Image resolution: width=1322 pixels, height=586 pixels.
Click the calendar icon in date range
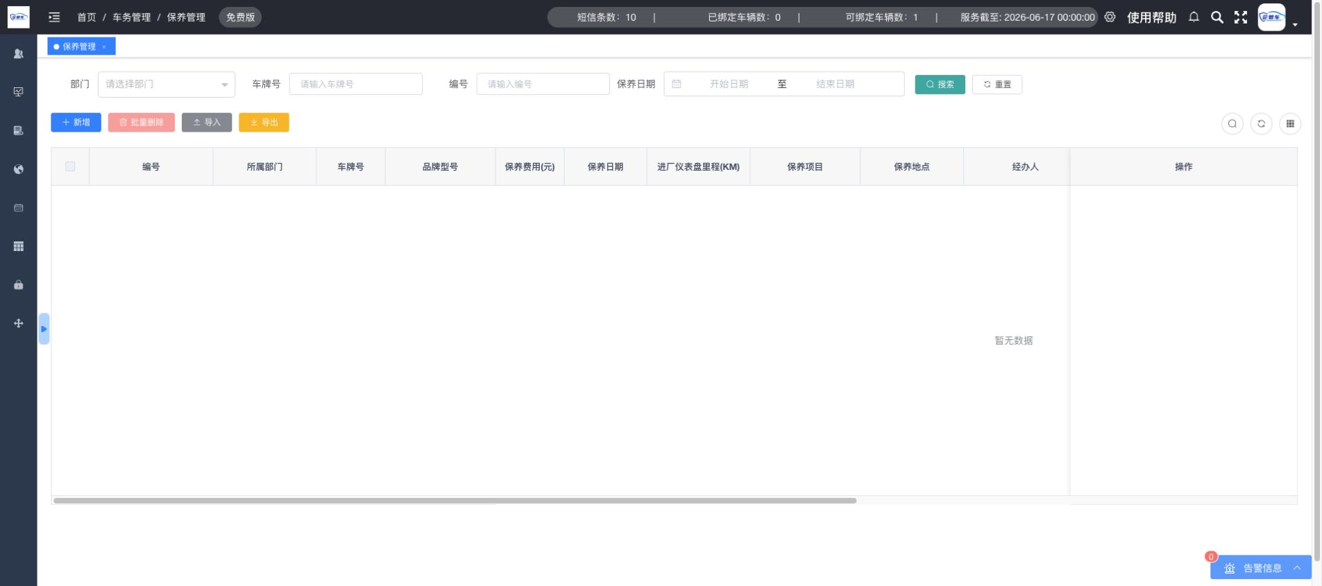677,84
